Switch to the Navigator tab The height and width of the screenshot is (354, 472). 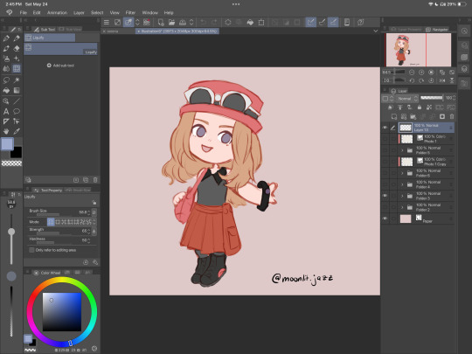437,29
